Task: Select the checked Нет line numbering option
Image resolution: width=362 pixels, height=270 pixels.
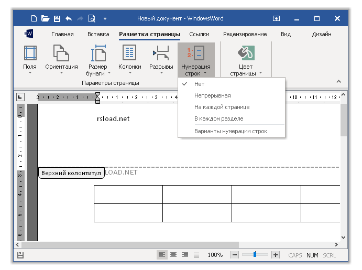Action: (199, 84)
